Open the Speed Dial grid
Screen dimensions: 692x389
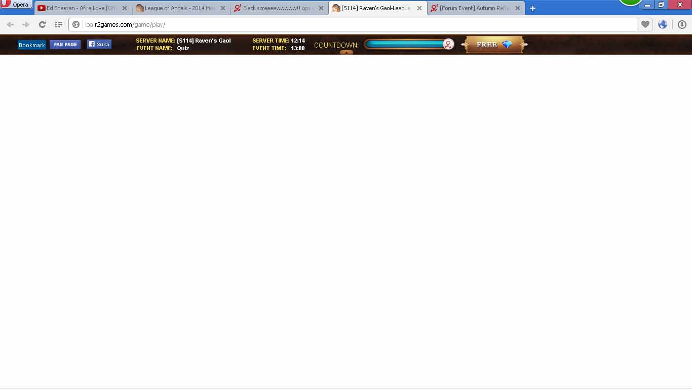click(x=58, y=24)
